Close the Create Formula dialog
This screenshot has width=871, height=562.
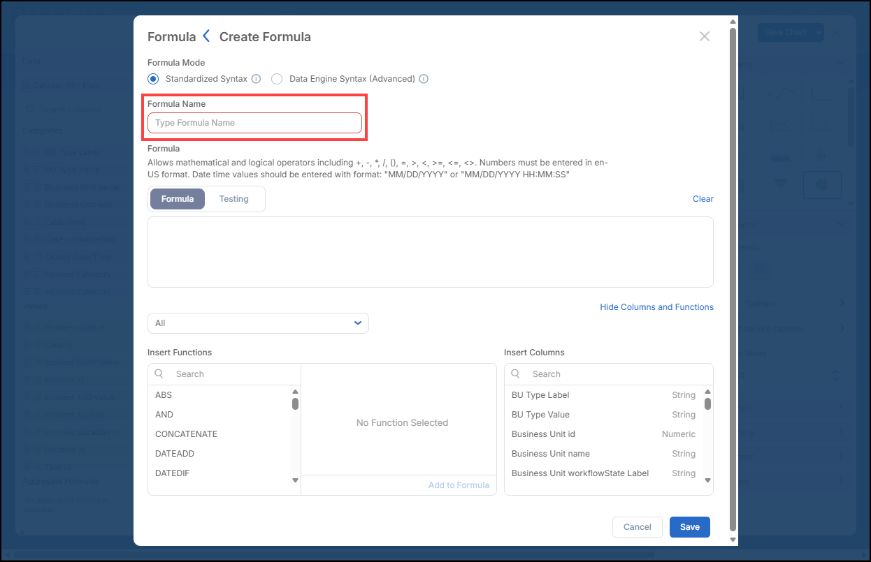point(705,36)
